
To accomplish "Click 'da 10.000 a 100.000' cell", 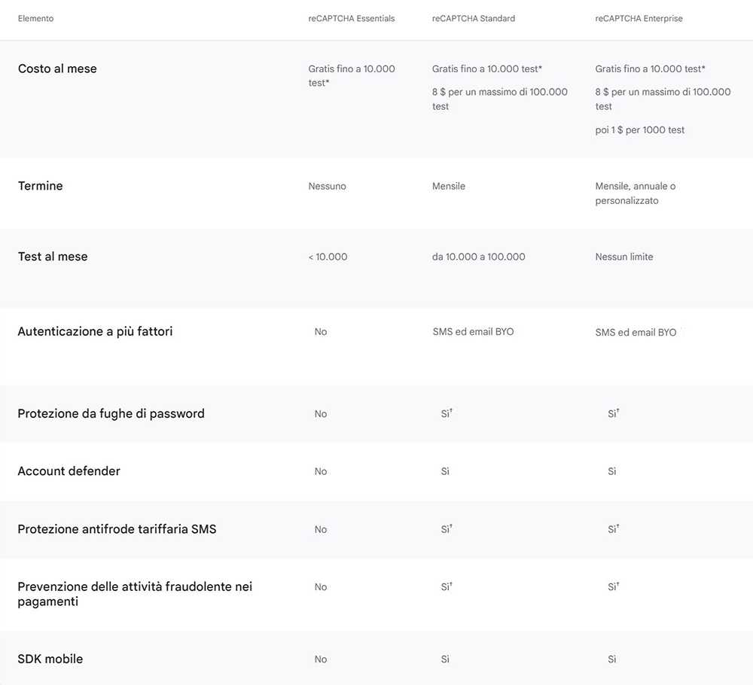I will (478, 257).
